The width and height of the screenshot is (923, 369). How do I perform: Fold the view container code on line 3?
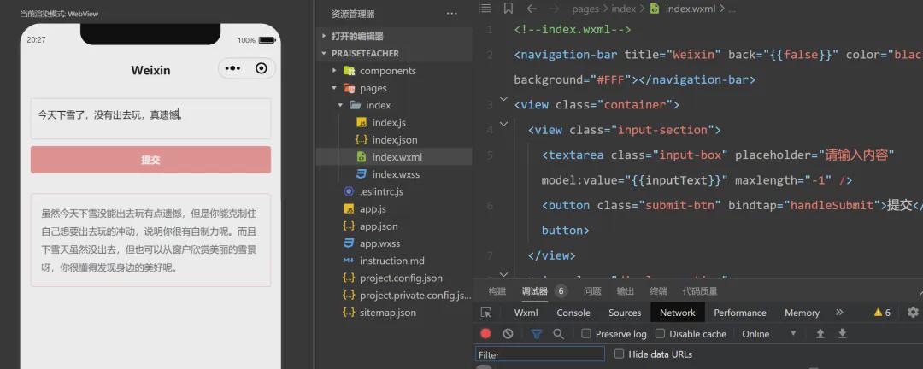tap(503, 99)
